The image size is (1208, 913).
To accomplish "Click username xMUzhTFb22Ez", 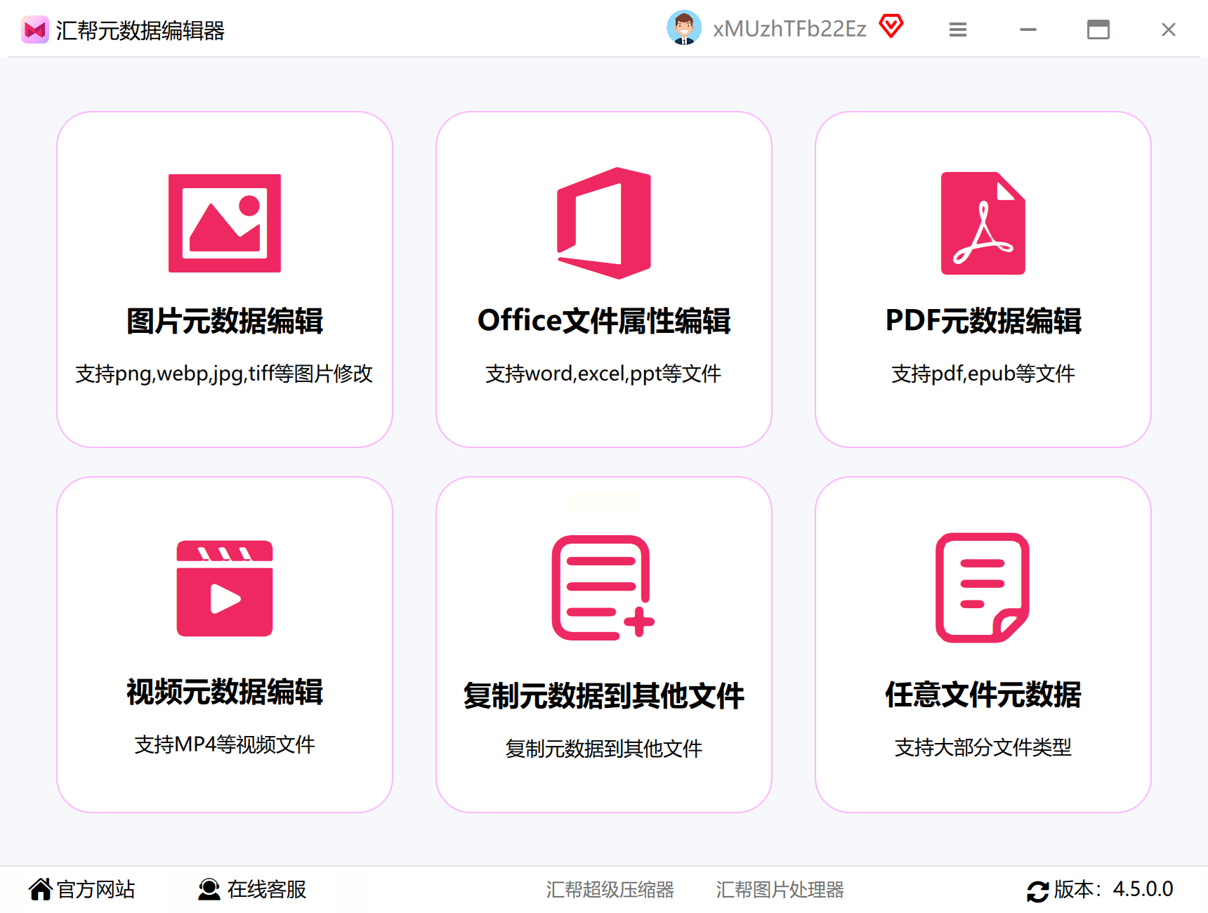I will pyautogui.click(x=789, y=29).
